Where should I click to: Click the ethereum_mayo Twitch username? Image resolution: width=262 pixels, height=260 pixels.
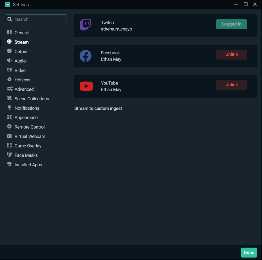click(117, 29)
